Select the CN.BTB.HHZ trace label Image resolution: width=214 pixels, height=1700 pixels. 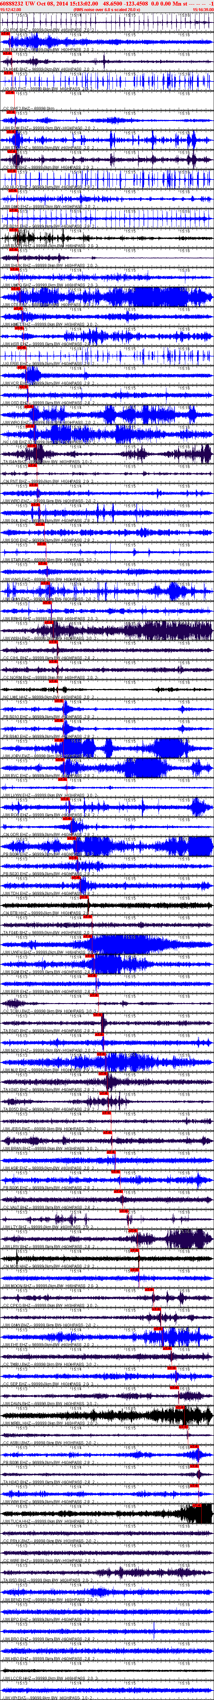pyautogui.click(x=49, y=913)
